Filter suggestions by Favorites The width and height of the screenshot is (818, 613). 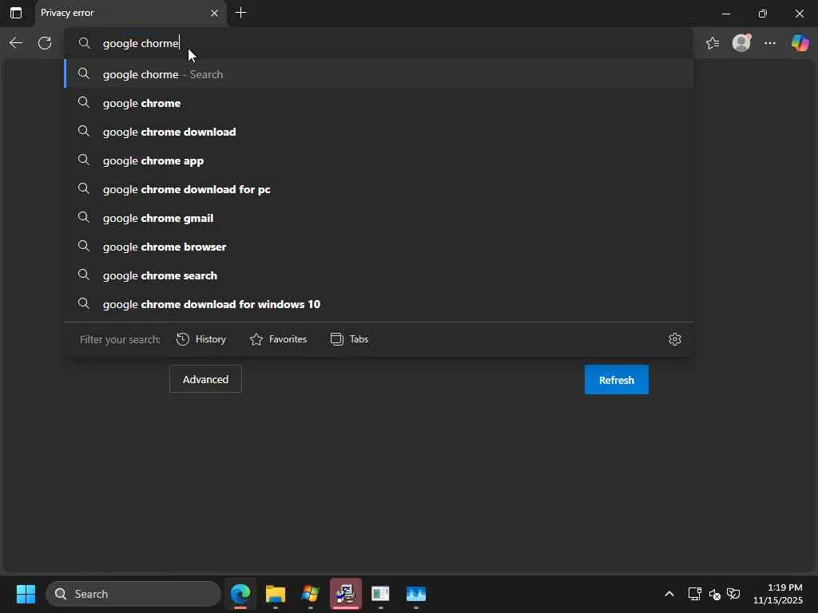(278, 339)
